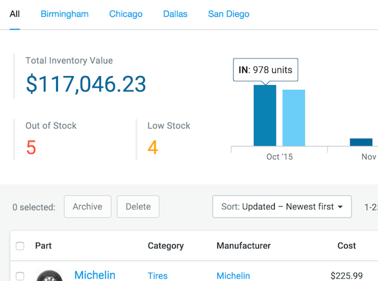
Task: Open the Michelin part name link
Action: [x=94, y=275]
